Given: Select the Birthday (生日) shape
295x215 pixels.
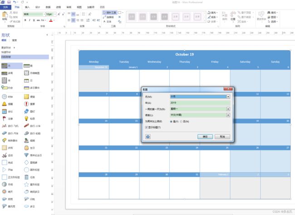Looking at the screenshot, I should pos(29,148).
